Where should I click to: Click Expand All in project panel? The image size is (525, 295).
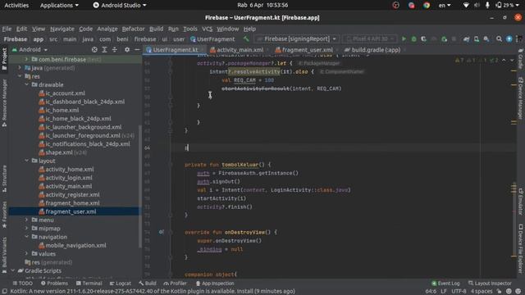pyautogui.click(x=104, y=49)
